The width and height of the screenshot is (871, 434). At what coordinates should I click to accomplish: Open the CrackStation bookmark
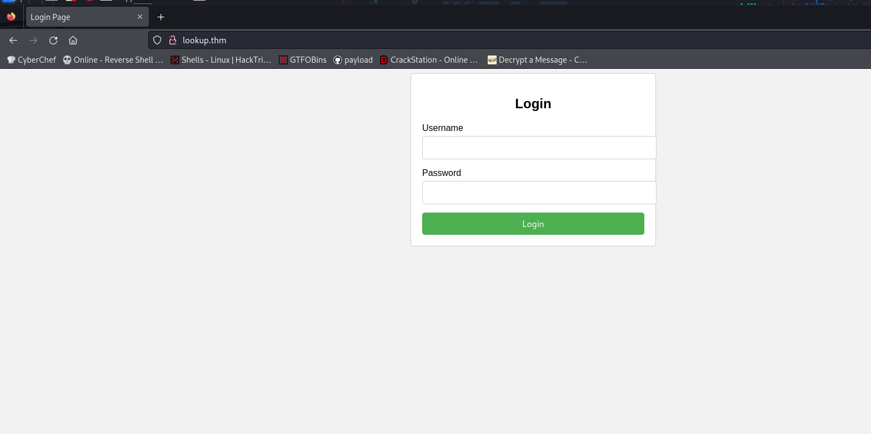point(429,60)
